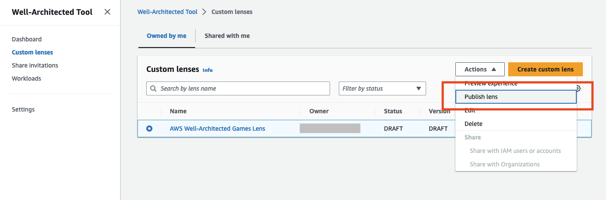Open the Info link beside Custom lenses
606x200 pixels.
[207, 70]
